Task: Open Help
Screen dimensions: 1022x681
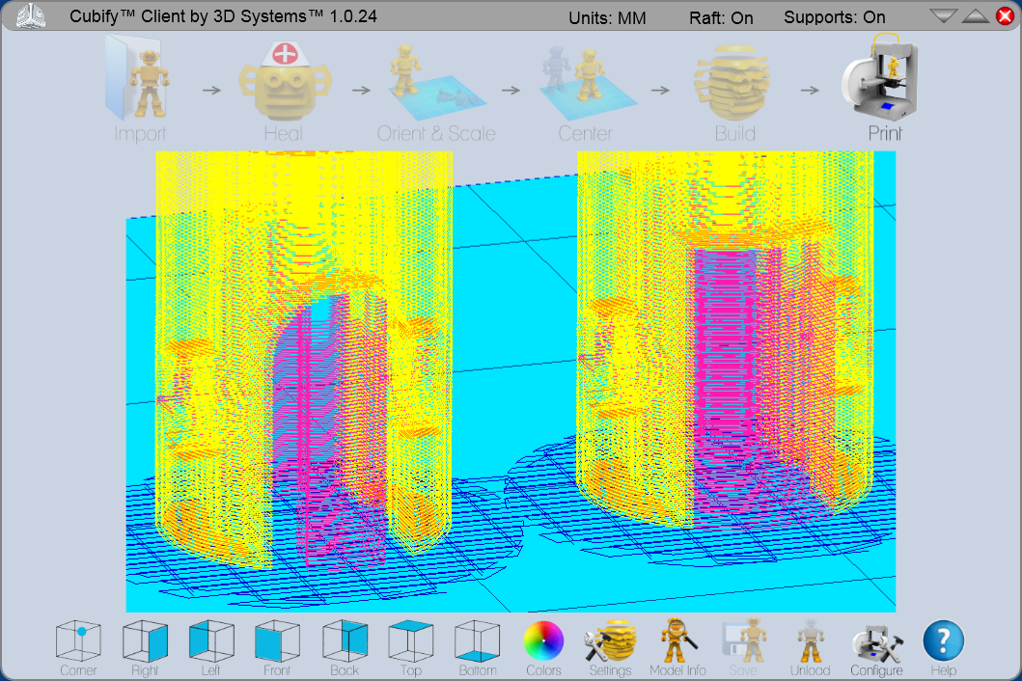Action: tap(943, 641)
